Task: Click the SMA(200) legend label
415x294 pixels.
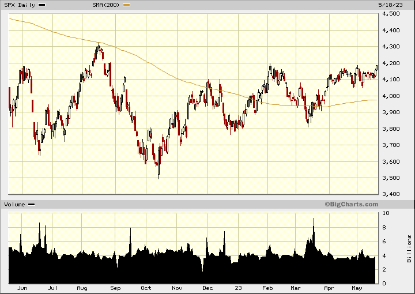Action: pyautogui.click(x=106, y=5)
